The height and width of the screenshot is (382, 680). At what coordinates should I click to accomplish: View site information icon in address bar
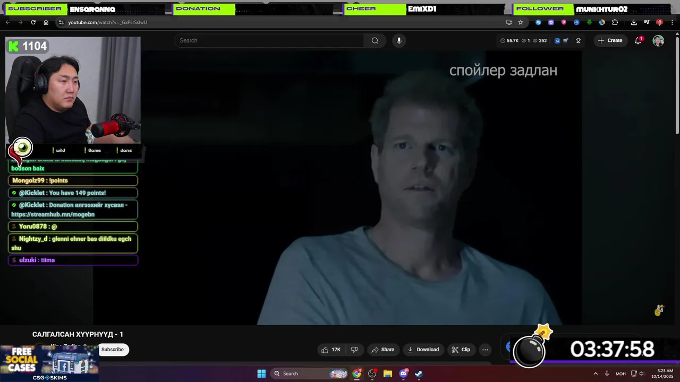(x=61, y=22)
